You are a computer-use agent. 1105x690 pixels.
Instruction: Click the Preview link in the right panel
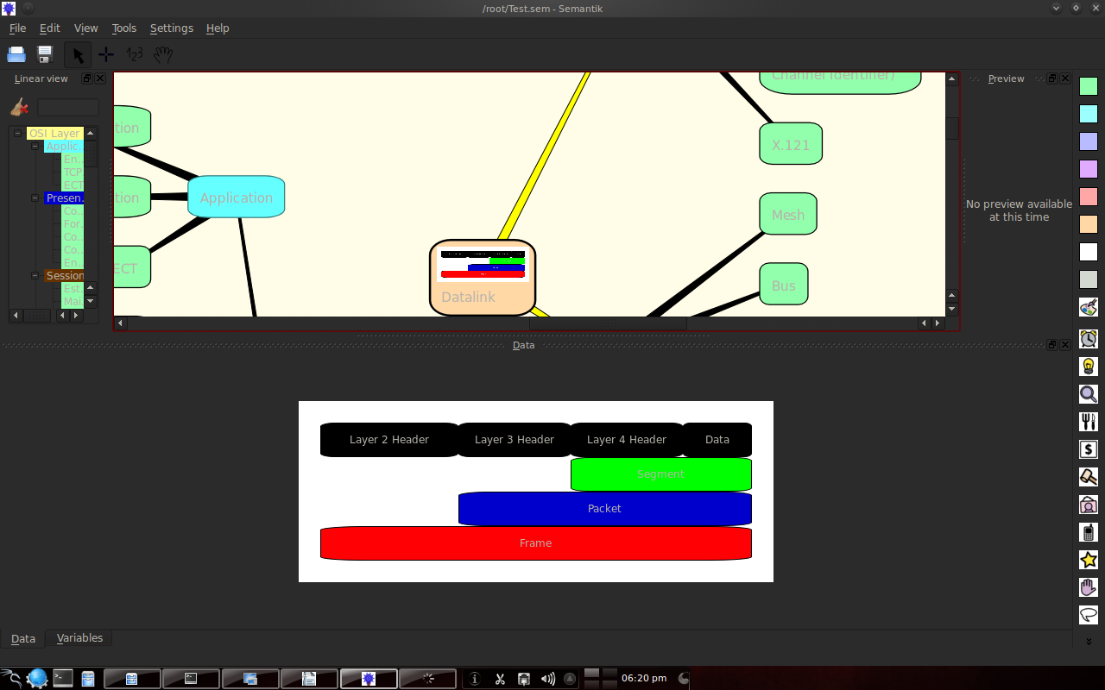[1005, 78]
